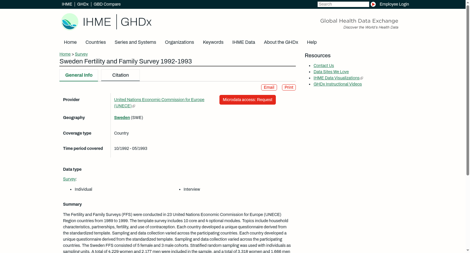Open the GHDx wordmark in the header logo
Viewport: 470px width, 253px height.
click(x=136, y=22)
